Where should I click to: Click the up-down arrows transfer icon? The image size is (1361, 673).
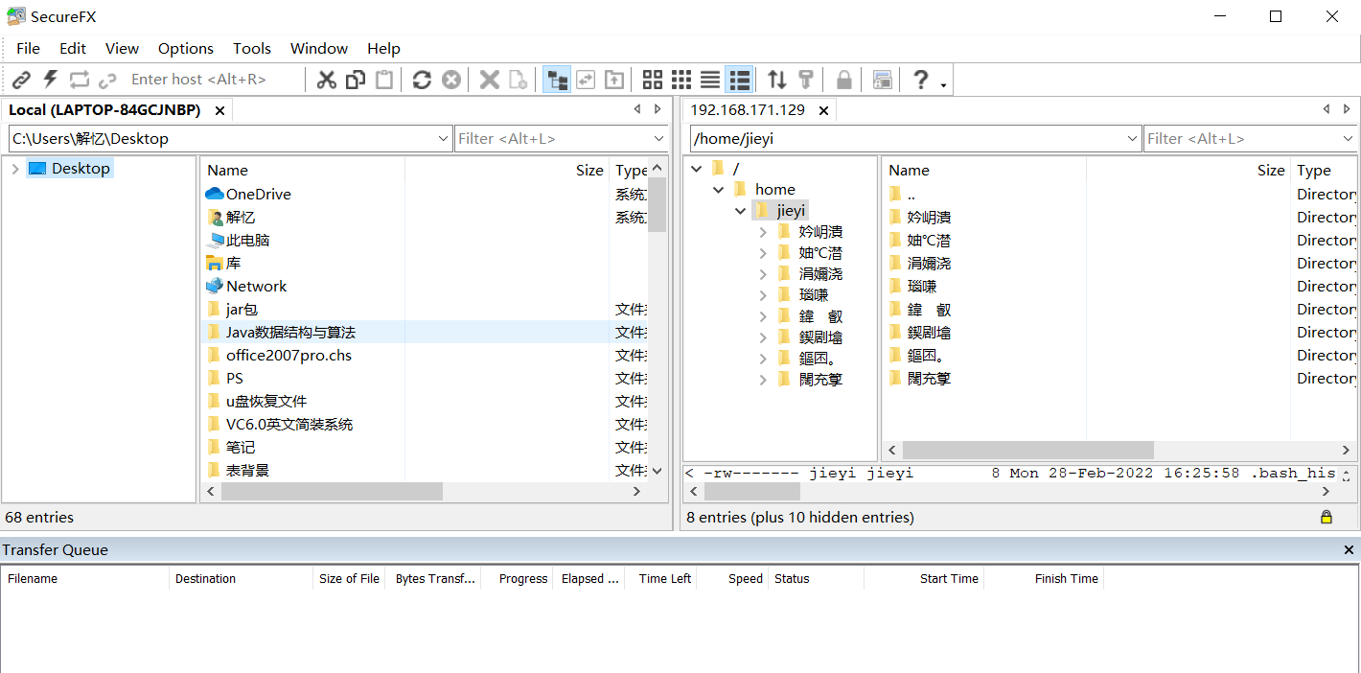[x=777, y=80]
